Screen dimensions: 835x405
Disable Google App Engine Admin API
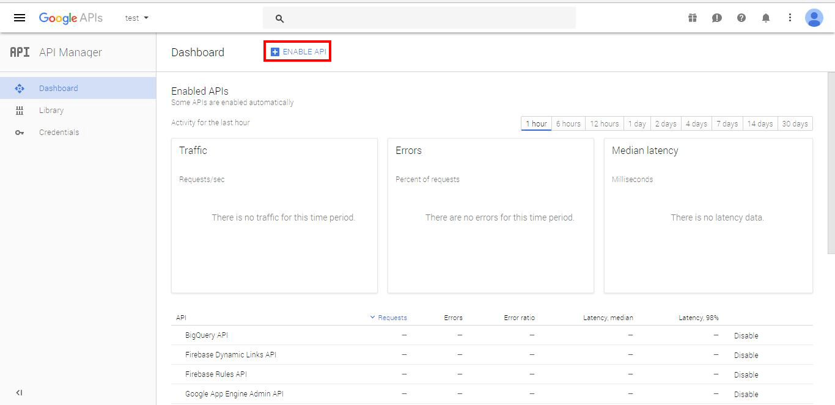[x=746, y=395]
